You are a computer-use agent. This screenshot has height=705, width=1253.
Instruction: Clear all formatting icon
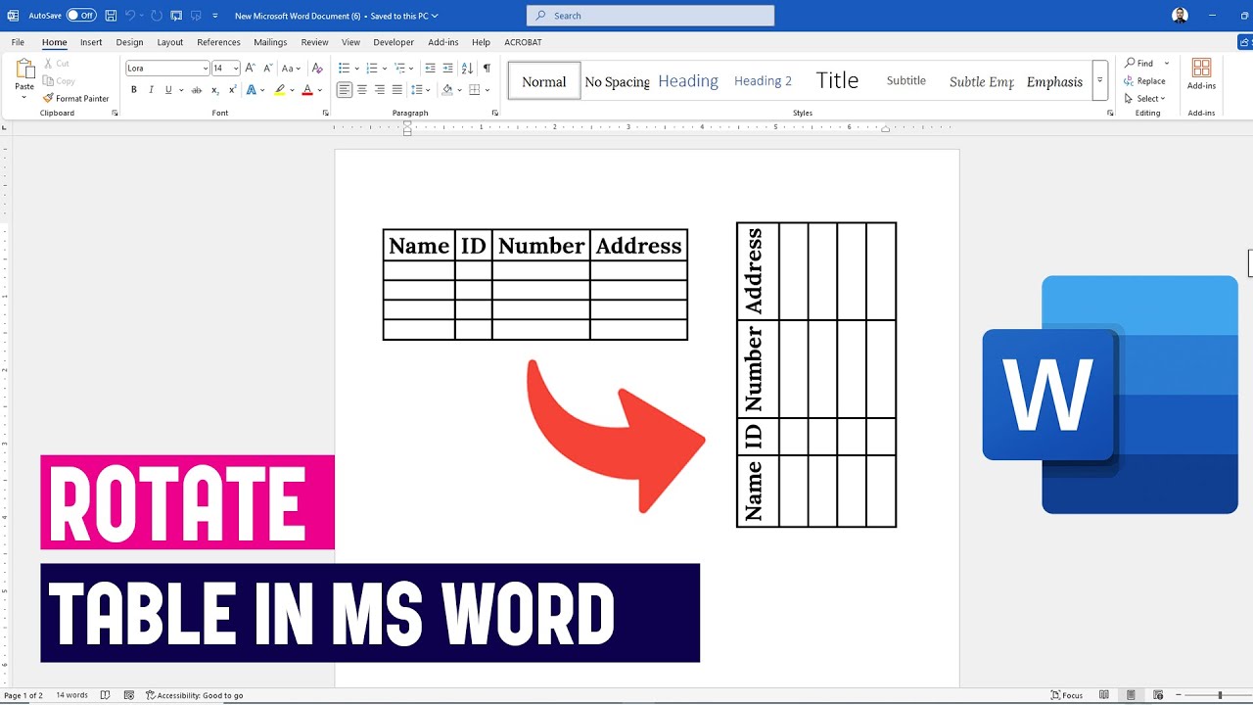tap(317, 69)
